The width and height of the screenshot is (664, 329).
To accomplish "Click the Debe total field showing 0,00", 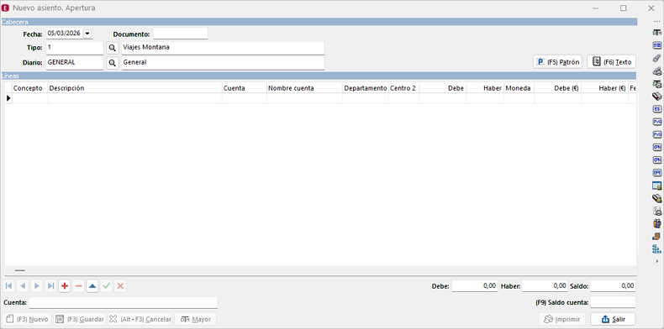I will click(475, 286).
